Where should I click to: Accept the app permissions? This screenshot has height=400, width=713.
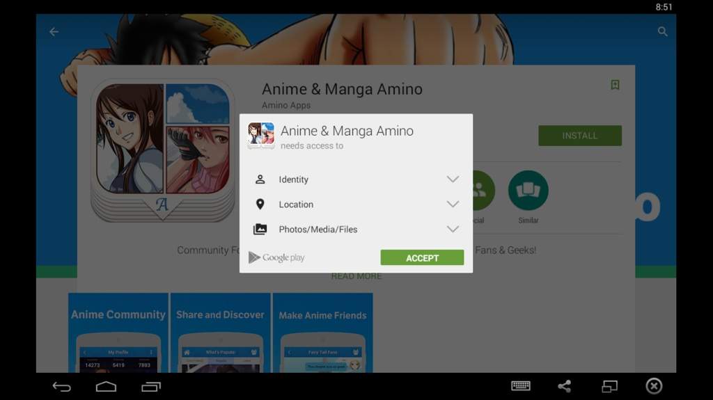click(x=422, y=257)
